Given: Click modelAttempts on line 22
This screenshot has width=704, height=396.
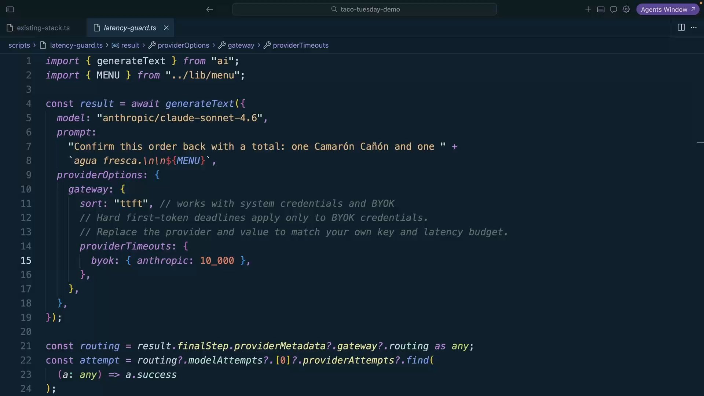Looking at the screenshot, I should point(225,360).
